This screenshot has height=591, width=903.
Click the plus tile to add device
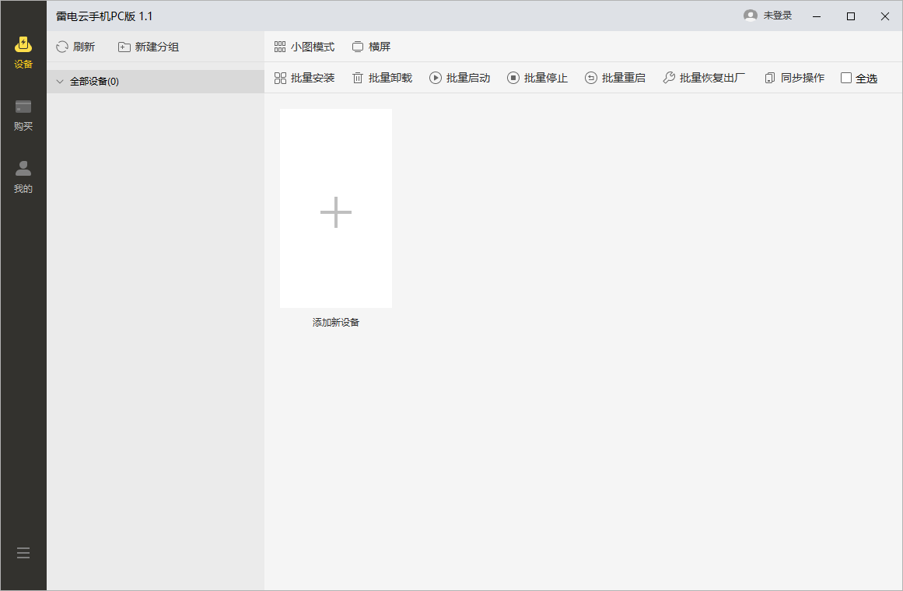[x=336, y=208]
